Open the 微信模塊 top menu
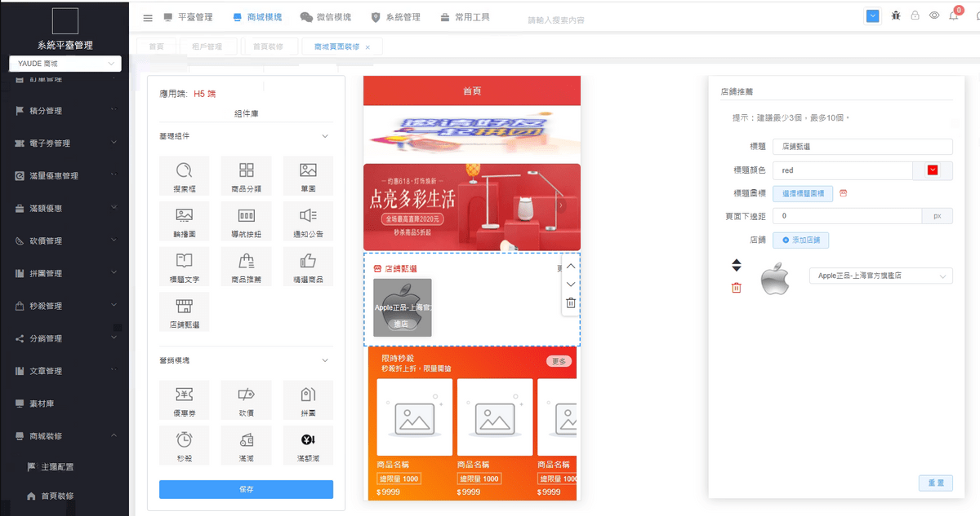Image resolution: width=980 pixels, height=516 pixels. [326, 17]
